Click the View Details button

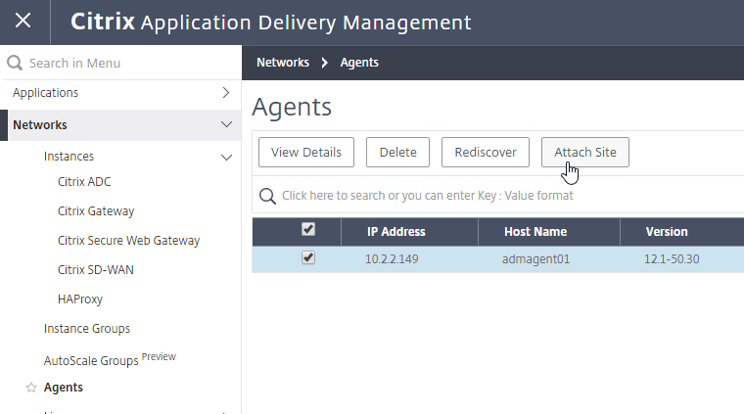tap(306, 153)
